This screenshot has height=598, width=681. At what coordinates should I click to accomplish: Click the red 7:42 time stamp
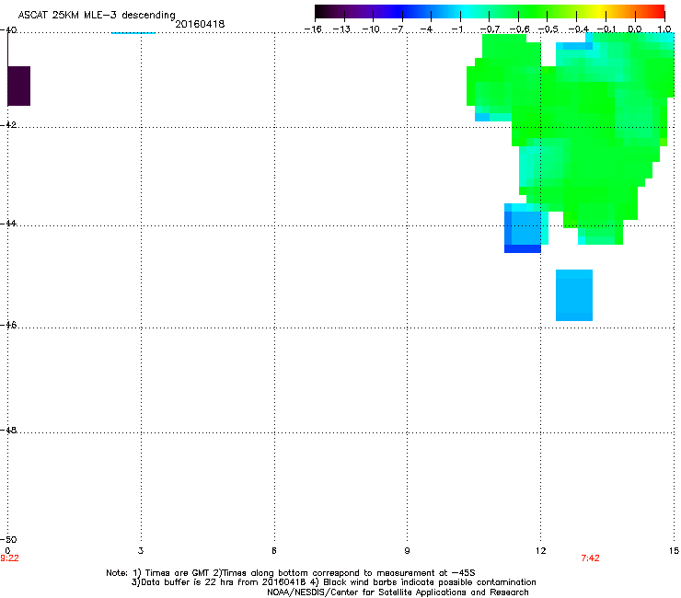590,558
